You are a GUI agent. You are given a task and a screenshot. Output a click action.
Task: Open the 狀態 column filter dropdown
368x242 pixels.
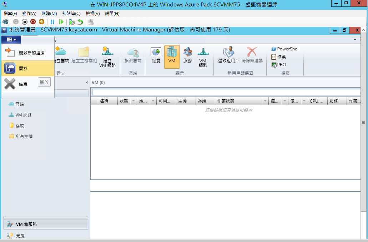(133, 101)
